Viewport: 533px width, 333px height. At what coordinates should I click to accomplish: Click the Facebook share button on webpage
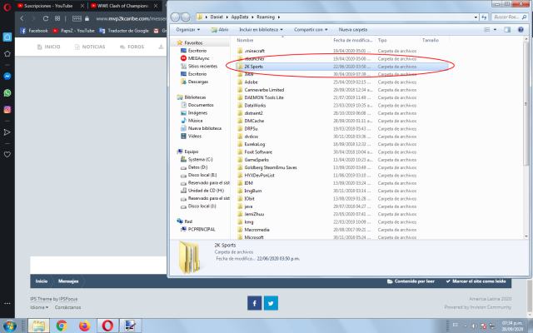254,303
